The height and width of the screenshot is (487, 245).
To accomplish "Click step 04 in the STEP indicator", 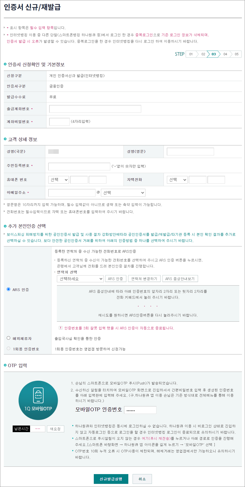I will tap(225, 54).
